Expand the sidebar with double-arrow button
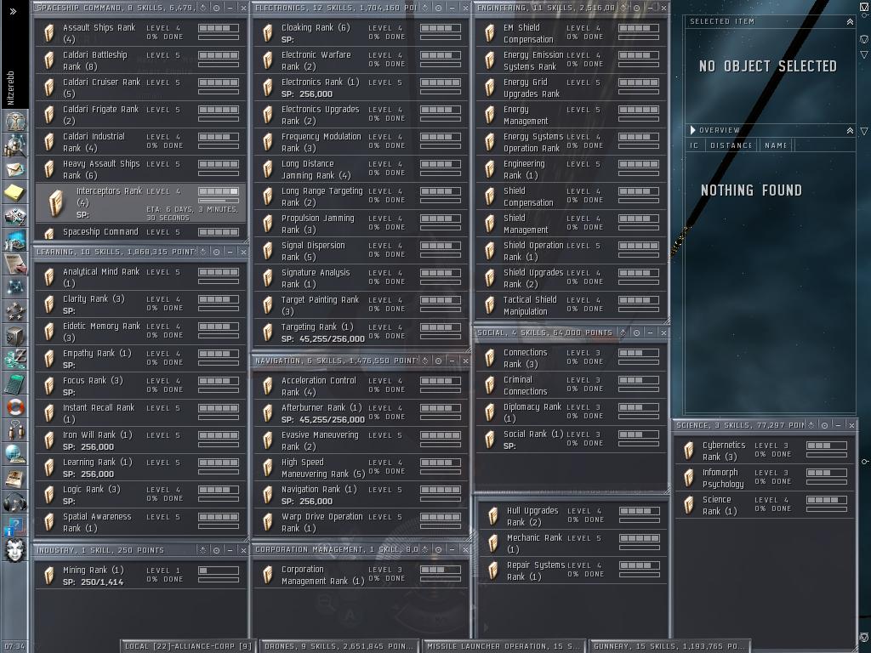871x653 pixels. coord(13,11)
